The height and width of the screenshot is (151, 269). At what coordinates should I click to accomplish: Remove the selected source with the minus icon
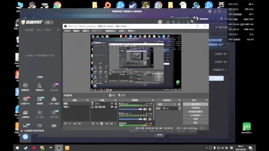97,123
